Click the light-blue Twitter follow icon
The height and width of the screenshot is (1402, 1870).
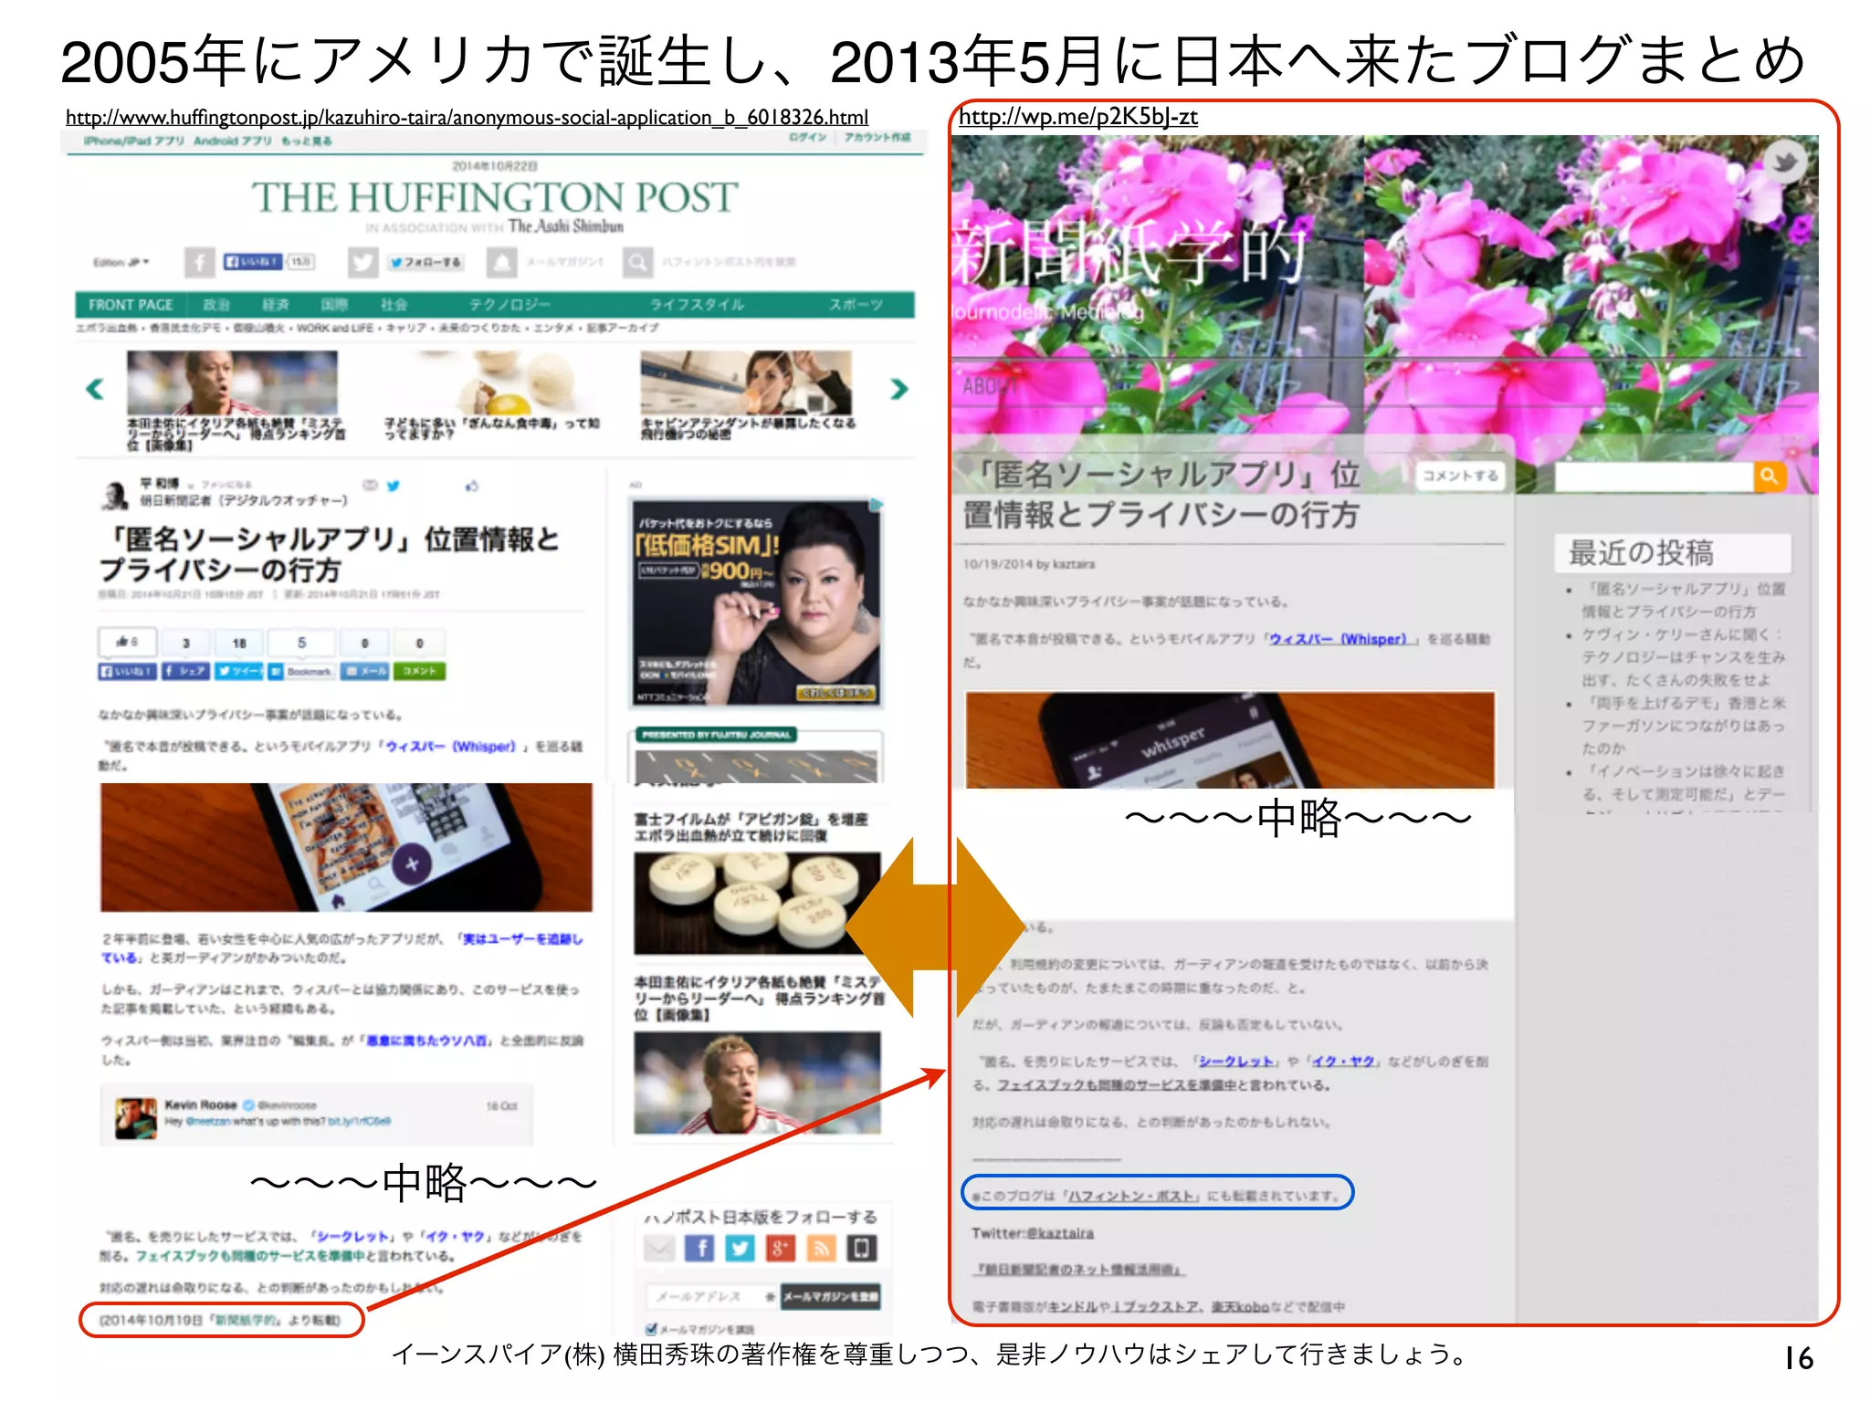[741, 1248]
